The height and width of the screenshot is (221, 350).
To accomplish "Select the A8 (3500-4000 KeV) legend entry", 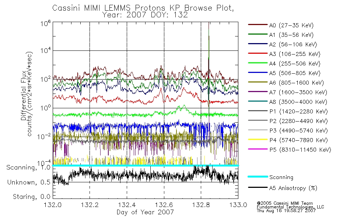I will click(287, 102).
